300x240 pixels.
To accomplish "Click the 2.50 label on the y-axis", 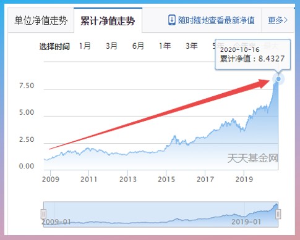I will (x=27, y=139).
